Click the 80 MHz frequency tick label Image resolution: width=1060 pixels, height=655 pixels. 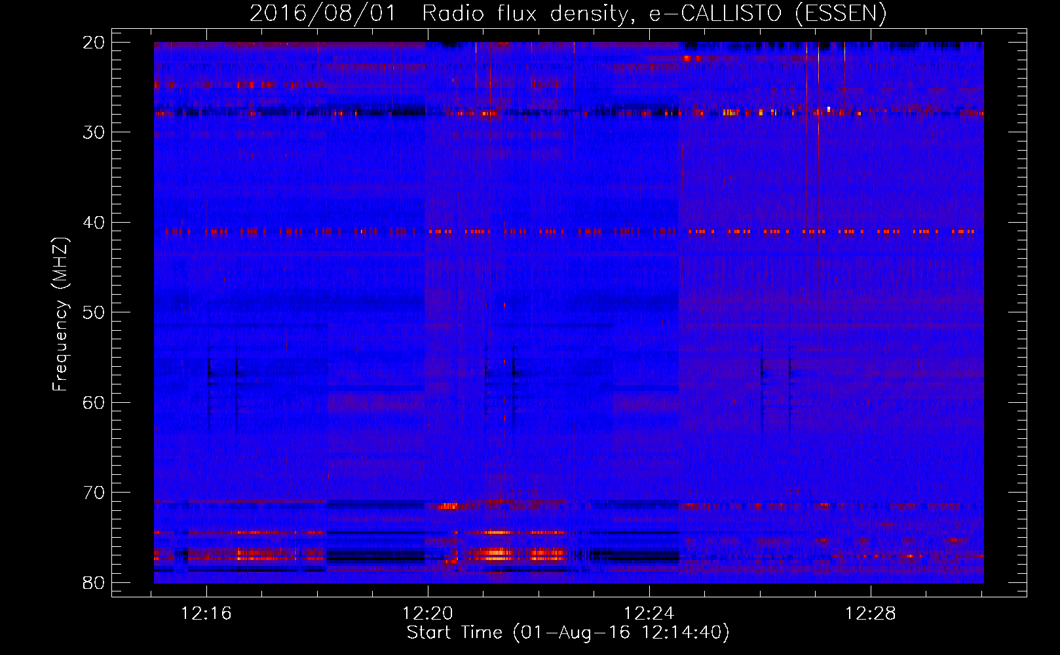tap(94, 582)
